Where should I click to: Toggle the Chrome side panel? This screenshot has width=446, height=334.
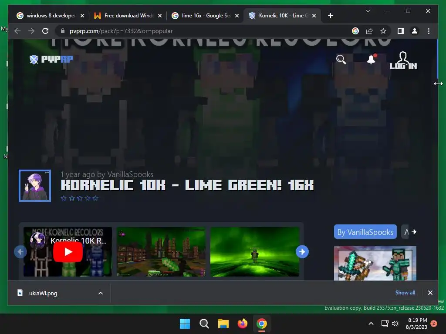pyautogui.click(x=401, y=31)
